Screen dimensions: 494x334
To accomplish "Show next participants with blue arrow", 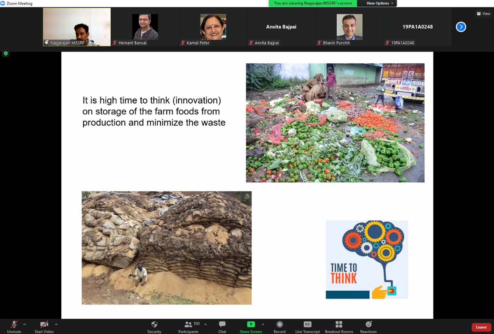I will click(461, 27).
